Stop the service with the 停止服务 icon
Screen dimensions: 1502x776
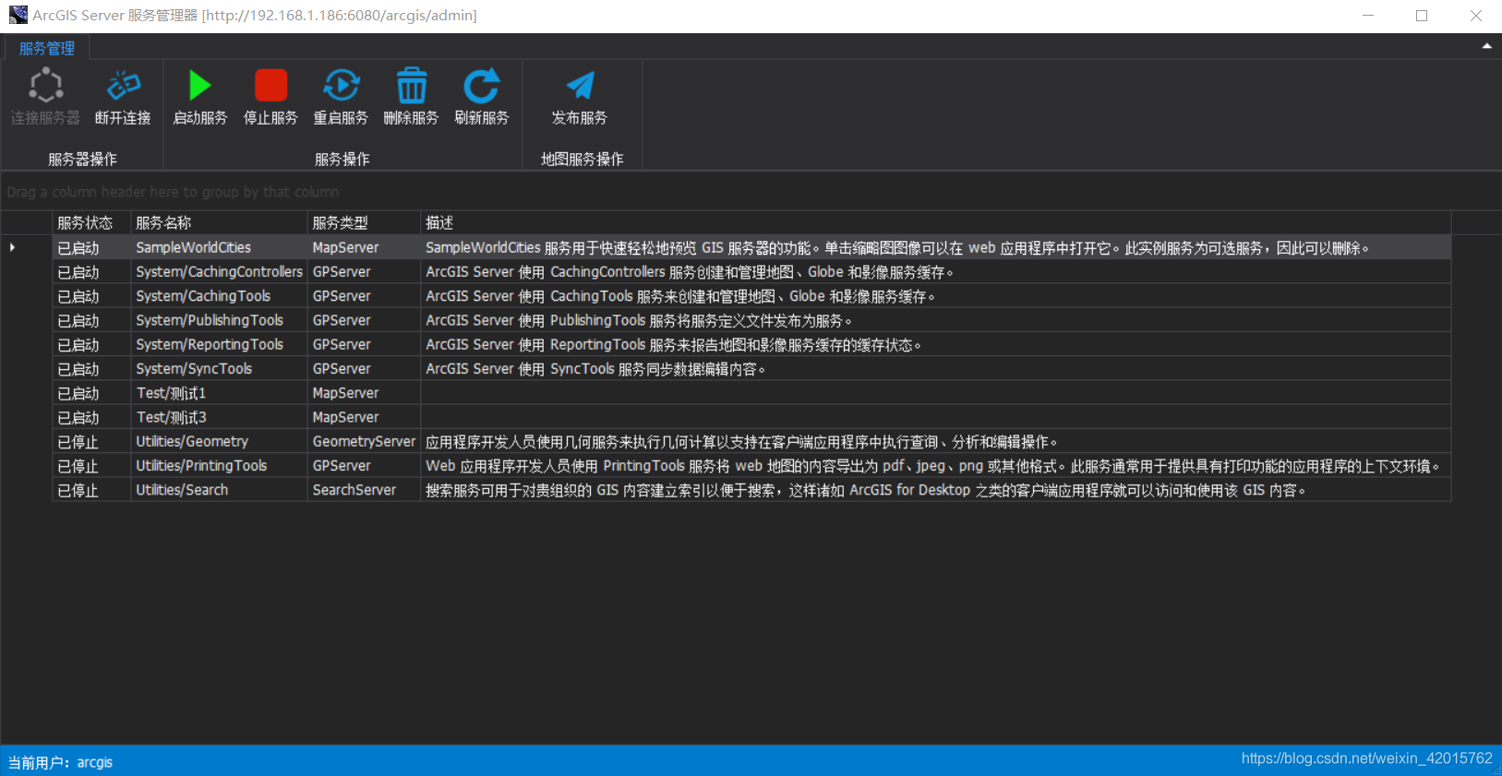click(x=270, y=86)
